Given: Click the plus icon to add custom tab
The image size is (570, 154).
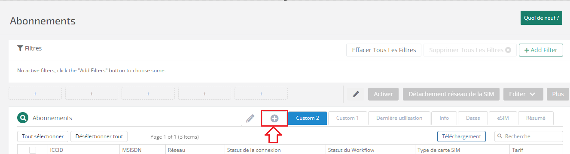Looking at the screenshot, I should click(x=274, y=118).
